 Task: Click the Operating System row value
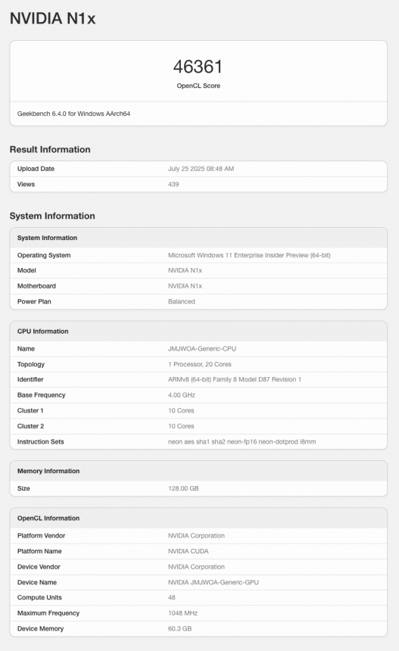click(249, 255)
